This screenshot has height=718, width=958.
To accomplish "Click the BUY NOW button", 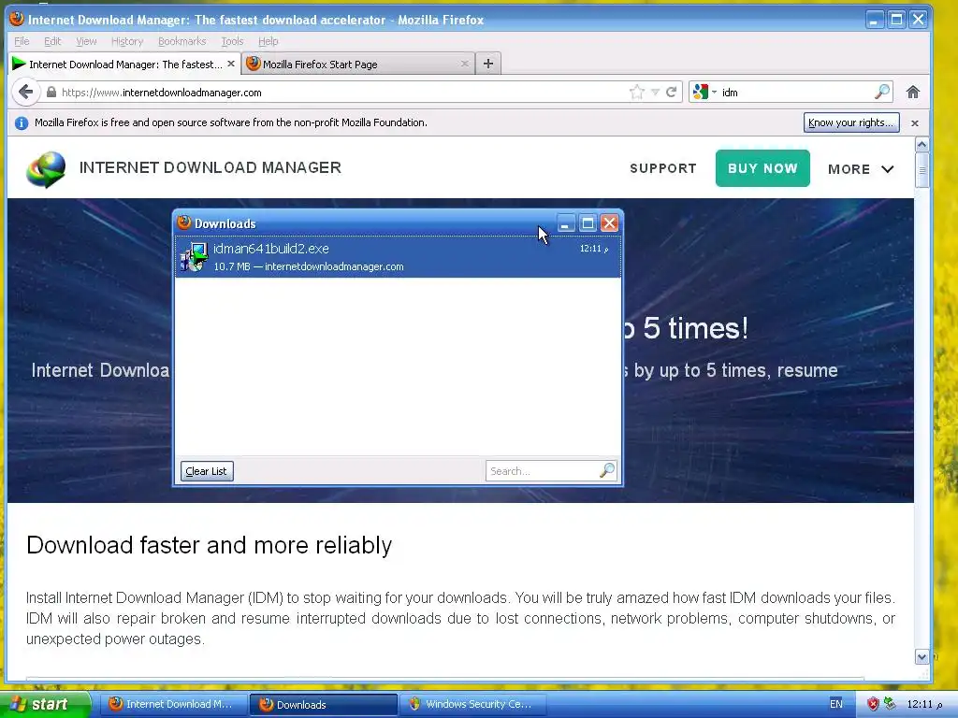I will tap(762, 168).
